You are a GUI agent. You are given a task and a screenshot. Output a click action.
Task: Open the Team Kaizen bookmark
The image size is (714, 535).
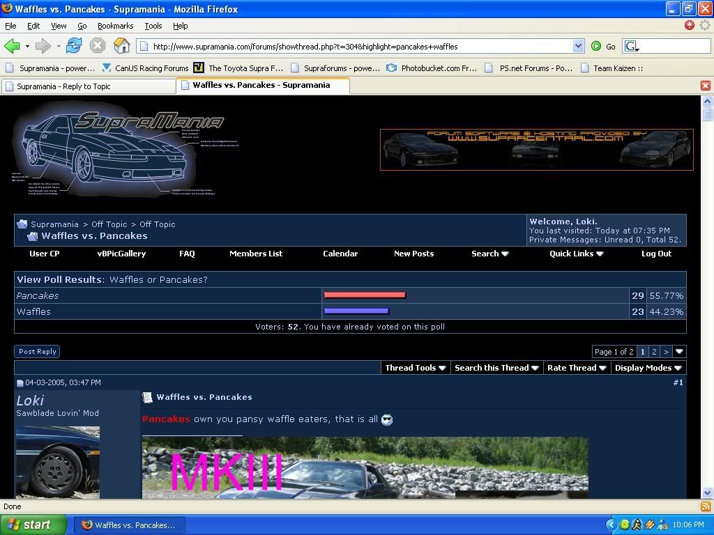coord(612,68)
